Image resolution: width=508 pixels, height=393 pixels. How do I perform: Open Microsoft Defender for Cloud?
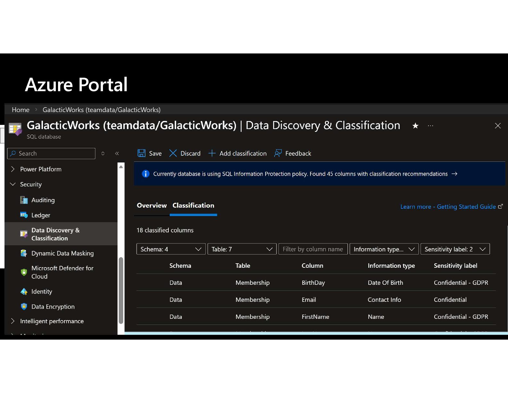62,272
